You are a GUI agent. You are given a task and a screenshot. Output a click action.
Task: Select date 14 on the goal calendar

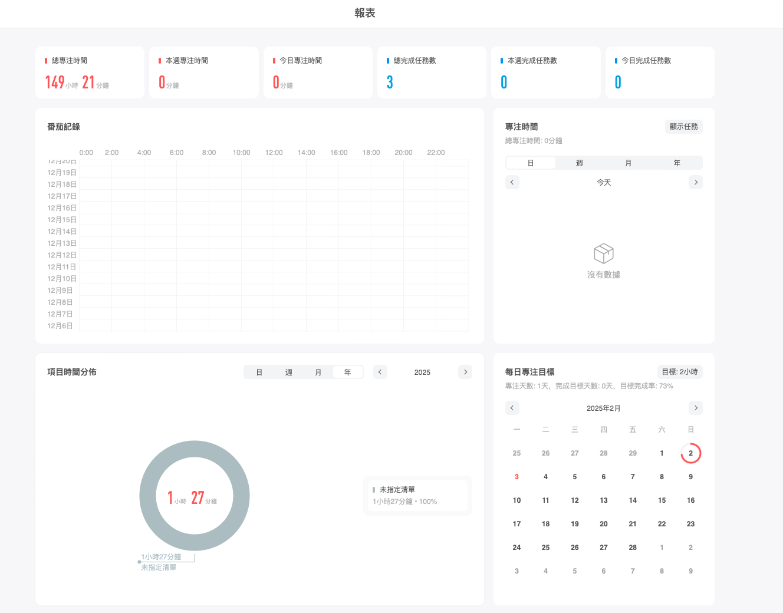click(x=633, y=500)
